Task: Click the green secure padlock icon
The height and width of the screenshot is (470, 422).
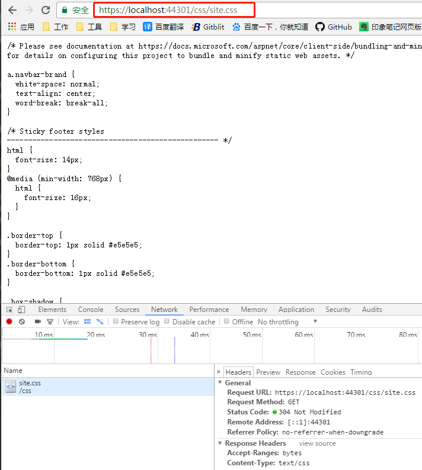Action: tap(64, 10)
